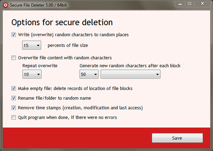Screen dimensions: 213x151
Task: Close the Secure File Deleter window
Action: tap(202, 4)
